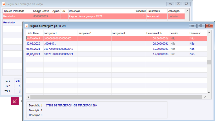The width and height of the screenshot is (215, 121).
Task: Click the 50,000000% percentage cell
Action: pos(157,38)
